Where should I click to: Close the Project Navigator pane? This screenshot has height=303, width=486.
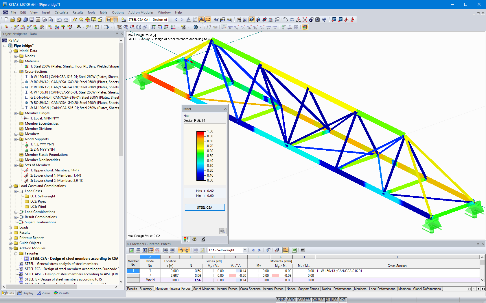pos(122,34)
